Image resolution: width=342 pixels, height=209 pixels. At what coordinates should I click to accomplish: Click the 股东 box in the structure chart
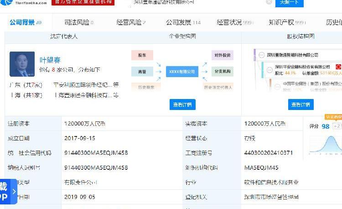click(142, 55)
